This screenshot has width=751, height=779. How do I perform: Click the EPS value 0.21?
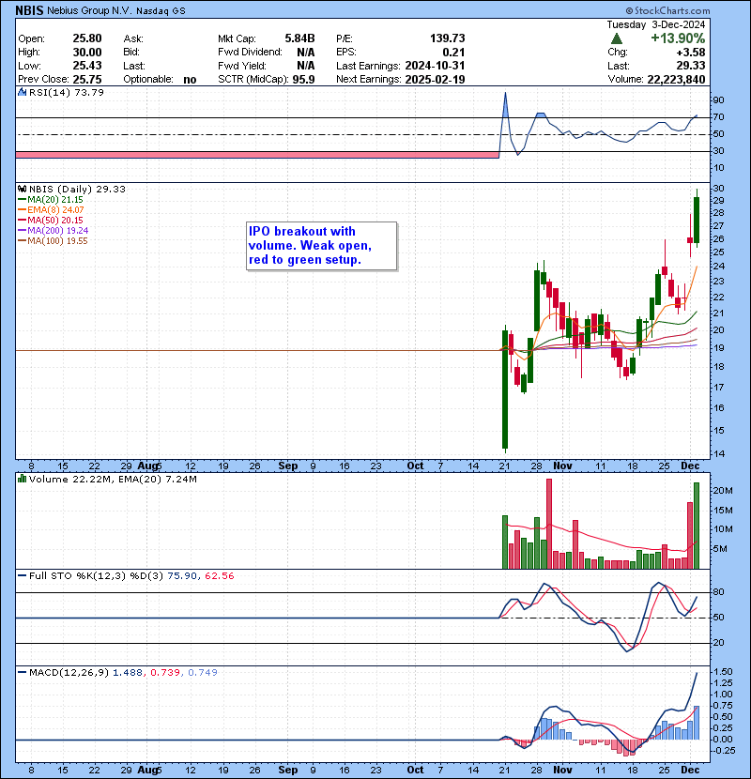coord(453,53)
